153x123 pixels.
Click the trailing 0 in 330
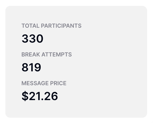tap(40, 39)
